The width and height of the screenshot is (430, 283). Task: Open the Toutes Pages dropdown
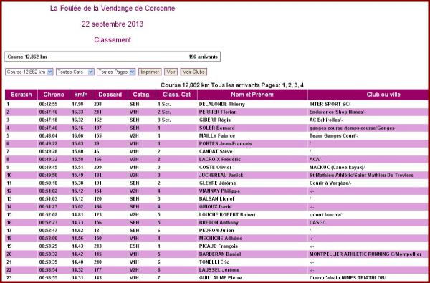[x=116, y=72]
